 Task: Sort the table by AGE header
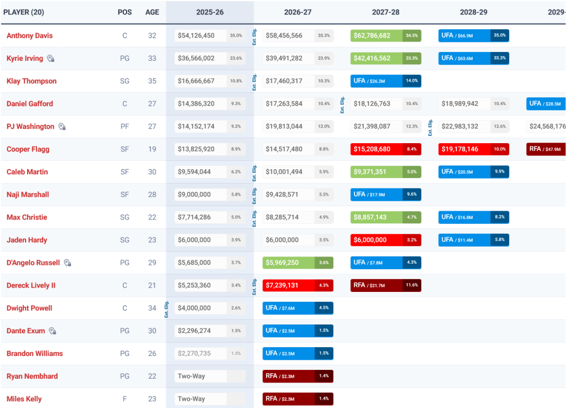(152, 12)
